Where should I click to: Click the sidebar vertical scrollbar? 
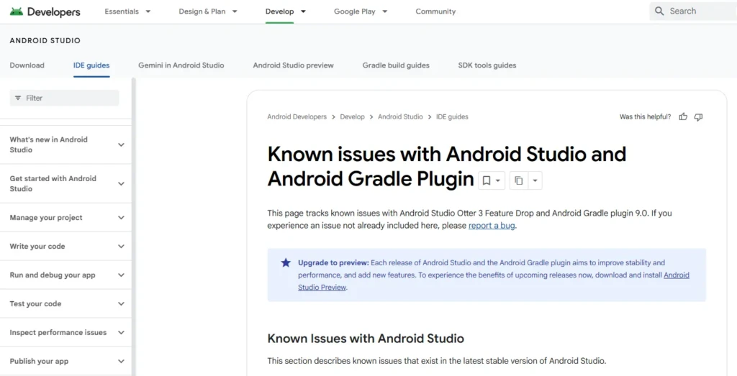pos(133,226)
